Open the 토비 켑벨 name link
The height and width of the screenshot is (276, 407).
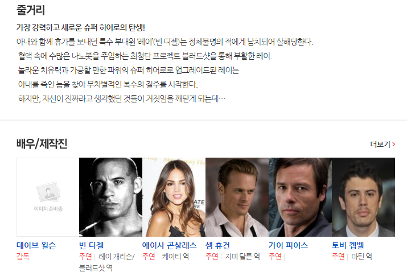tap(348, 245)
